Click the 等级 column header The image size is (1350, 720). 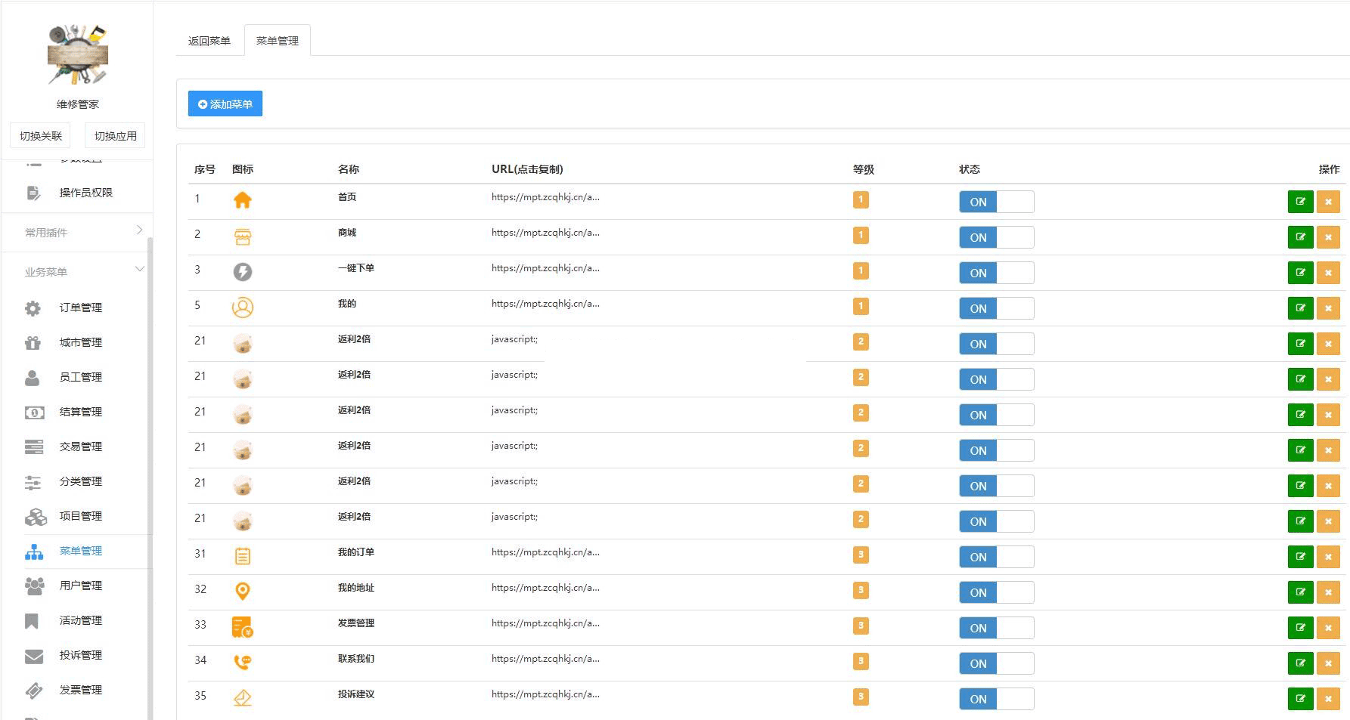(864, 169)
